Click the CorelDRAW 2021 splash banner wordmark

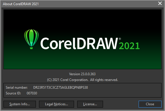(90, 43)
